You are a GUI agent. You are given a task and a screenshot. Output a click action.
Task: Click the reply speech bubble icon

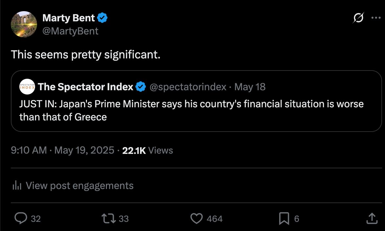(x=21, y=219)
